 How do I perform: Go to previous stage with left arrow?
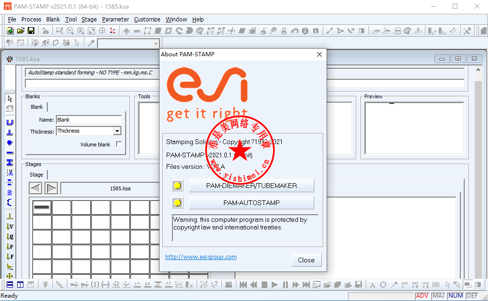[x=35, y=188]
